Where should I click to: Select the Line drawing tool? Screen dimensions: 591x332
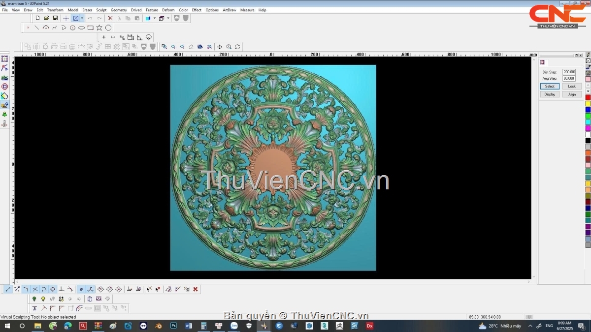[x=37, y=28]
